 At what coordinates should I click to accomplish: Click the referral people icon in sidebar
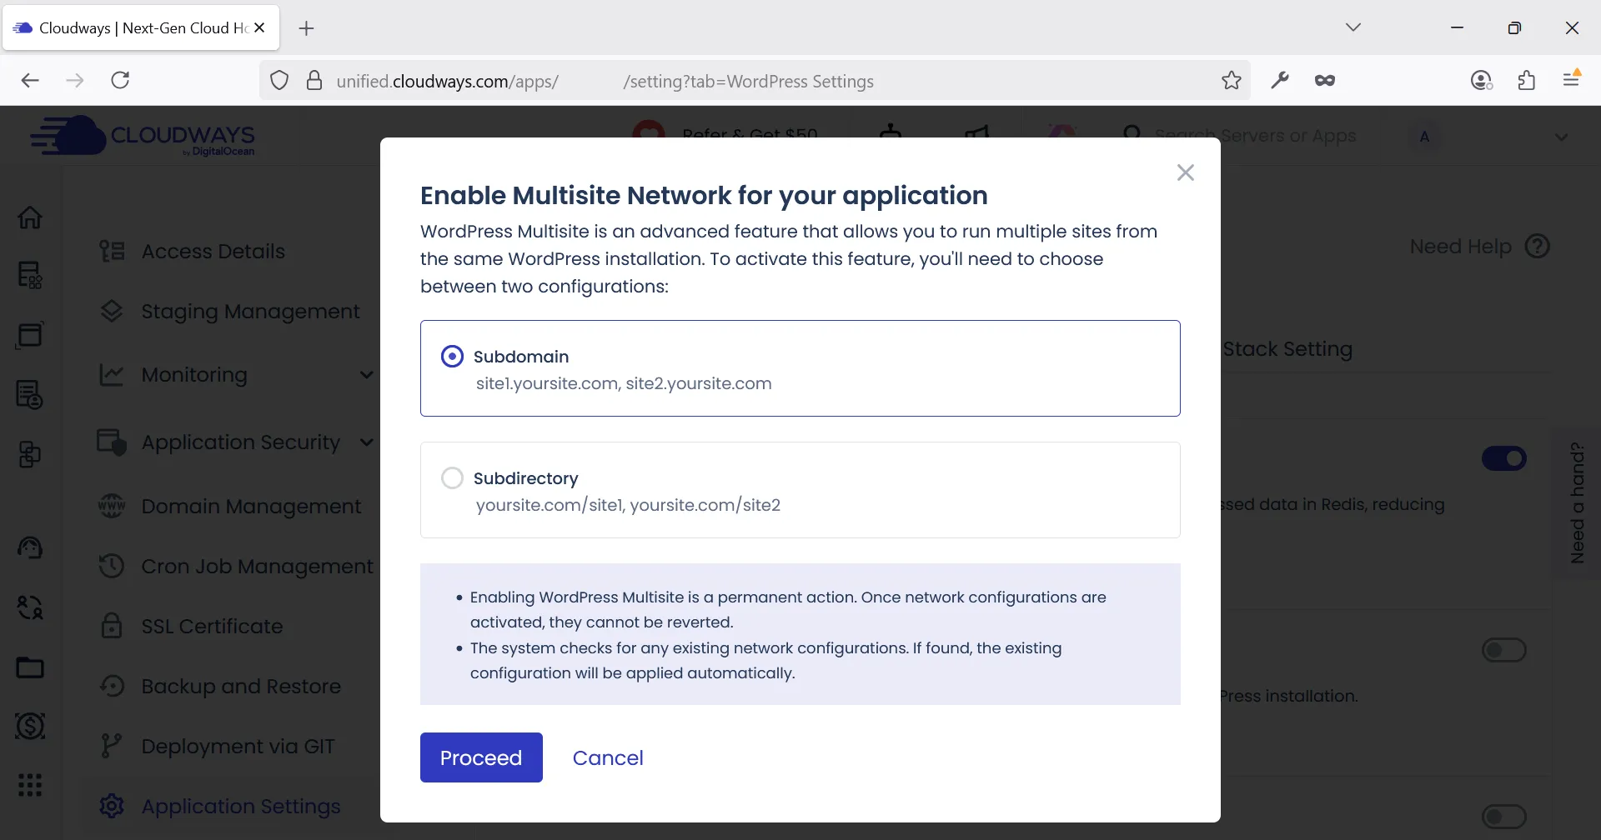point(31,607)
